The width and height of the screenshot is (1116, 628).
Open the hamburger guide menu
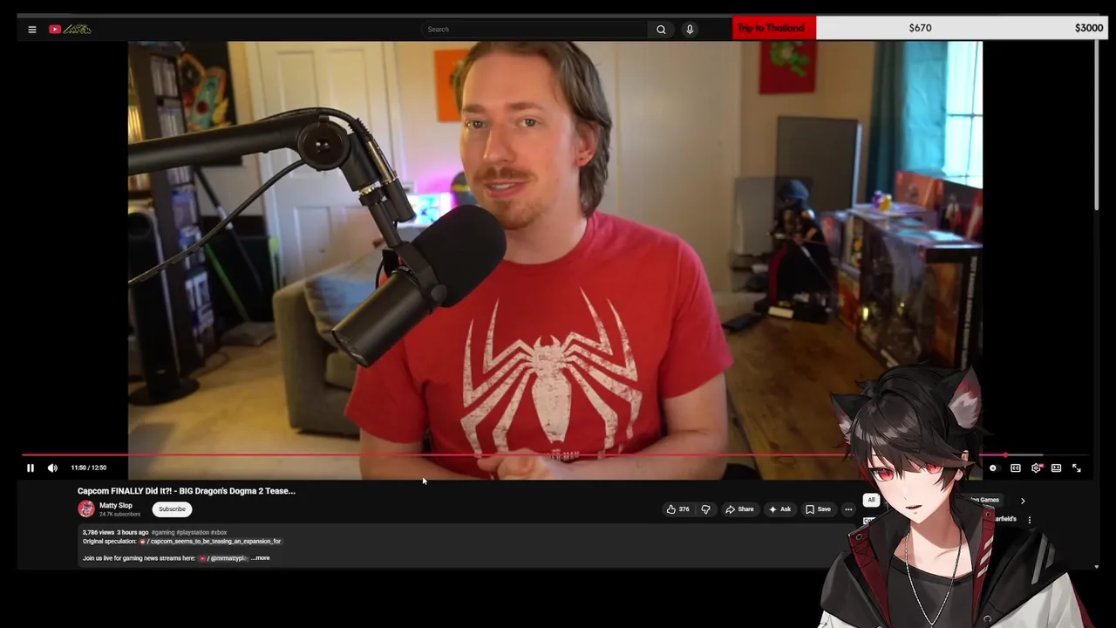pos(32,30)
